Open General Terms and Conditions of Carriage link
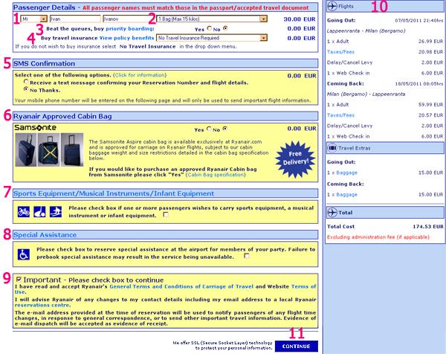The height and width of the screenshot is (354, 446). pyautogui.click(x=181, y=286)
